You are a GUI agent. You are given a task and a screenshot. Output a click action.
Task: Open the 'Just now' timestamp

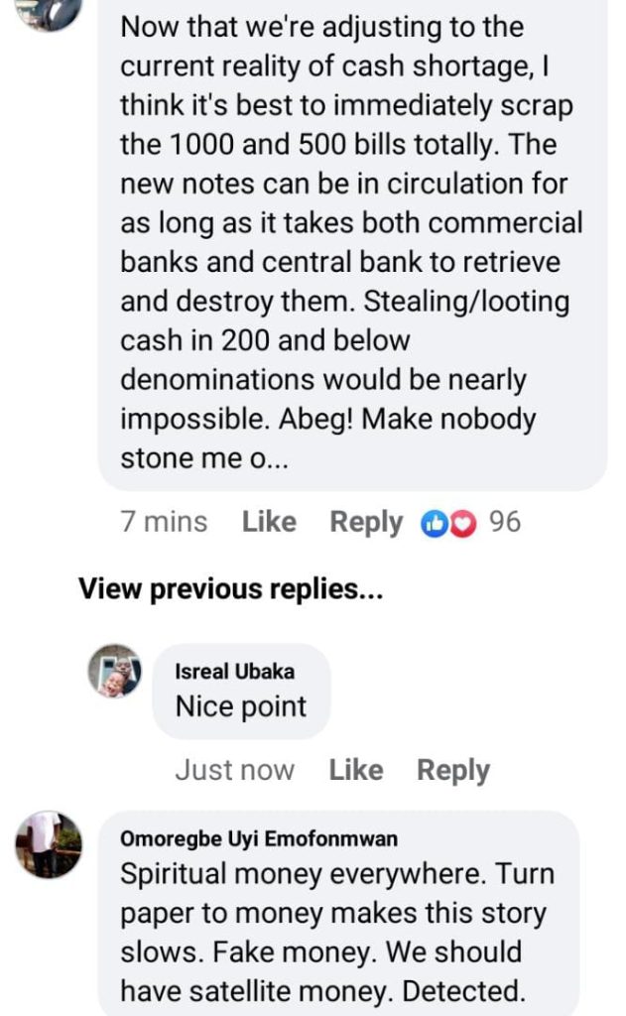[234, 770]
